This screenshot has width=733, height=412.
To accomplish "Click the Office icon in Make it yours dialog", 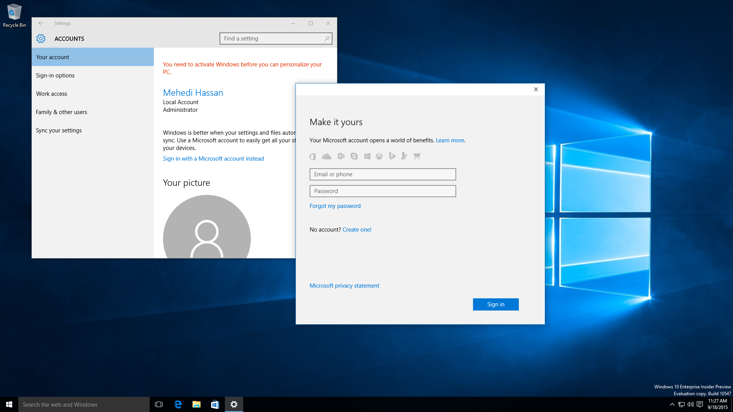I will tap(313, 156).
